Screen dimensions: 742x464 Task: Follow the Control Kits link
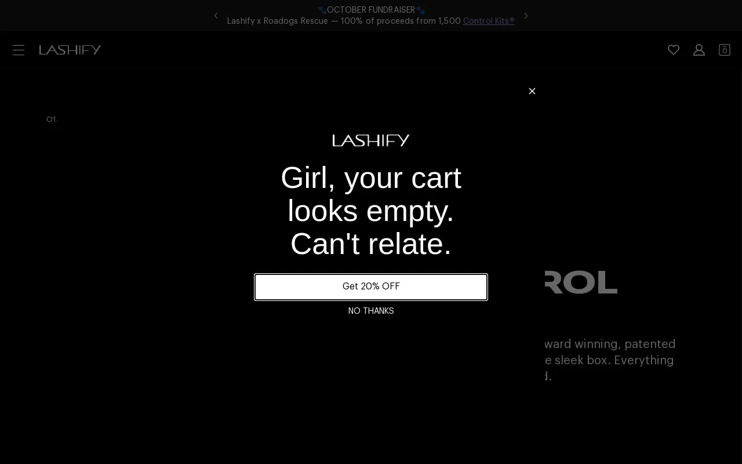489,21
